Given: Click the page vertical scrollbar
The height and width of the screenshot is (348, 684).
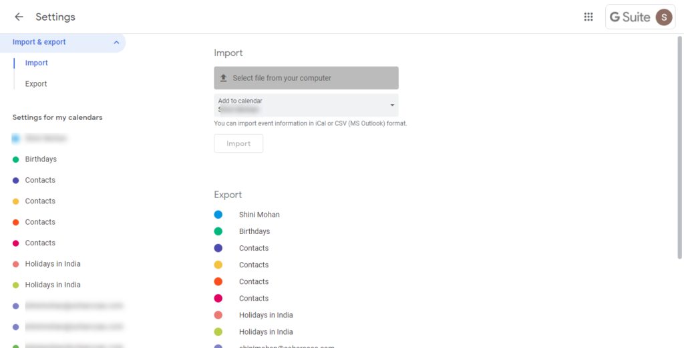Looking at the screenshot, I should (680, 147).
